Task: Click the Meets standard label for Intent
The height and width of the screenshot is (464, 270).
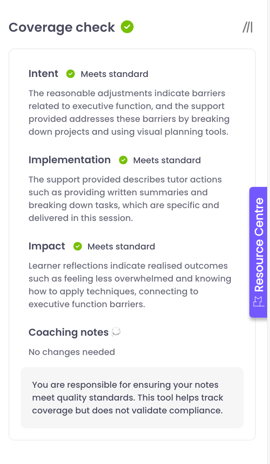Action: tap(114, 74)
